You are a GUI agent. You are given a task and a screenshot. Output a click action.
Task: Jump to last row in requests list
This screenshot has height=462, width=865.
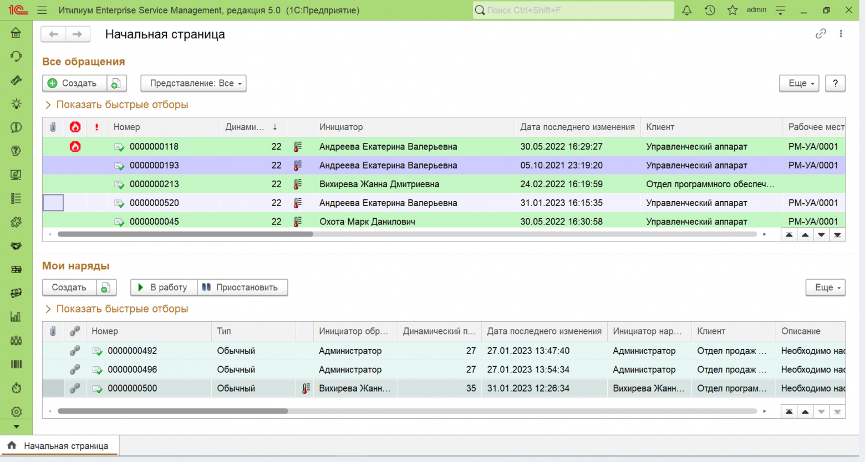(837, 235)
